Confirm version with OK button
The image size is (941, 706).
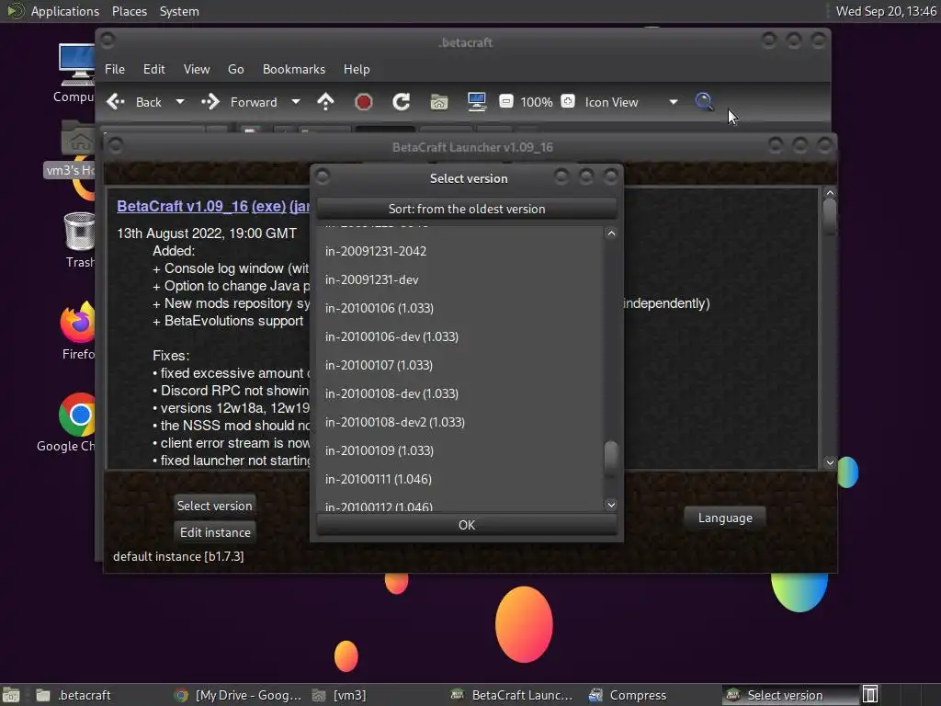tap(466, 525)
